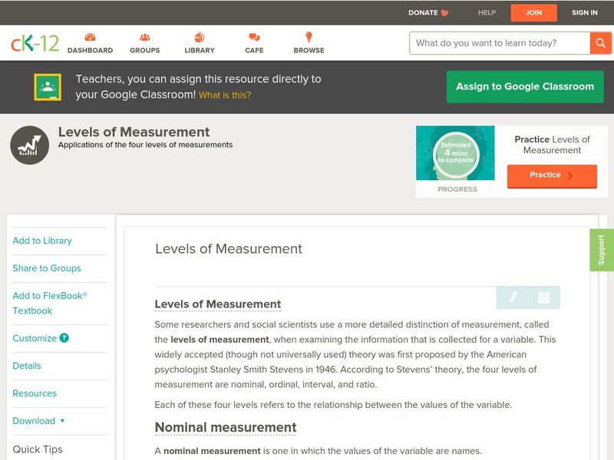The width and height of the screenshot is (614, 460).
Task: Click the CK-12 logo
Action: [35, 43]
